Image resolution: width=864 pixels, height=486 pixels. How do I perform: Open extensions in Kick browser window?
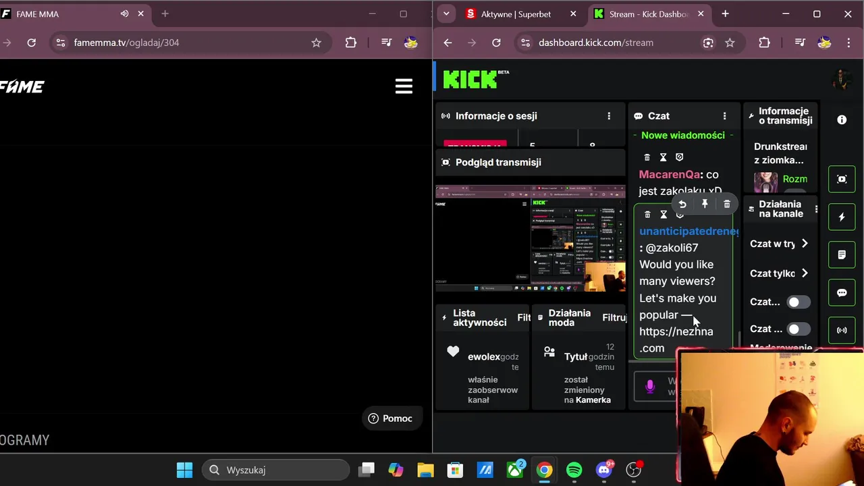tap(764, 43)
